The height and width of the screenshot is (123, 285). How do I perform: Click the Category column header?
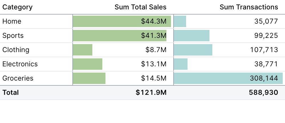click(17, 7)
